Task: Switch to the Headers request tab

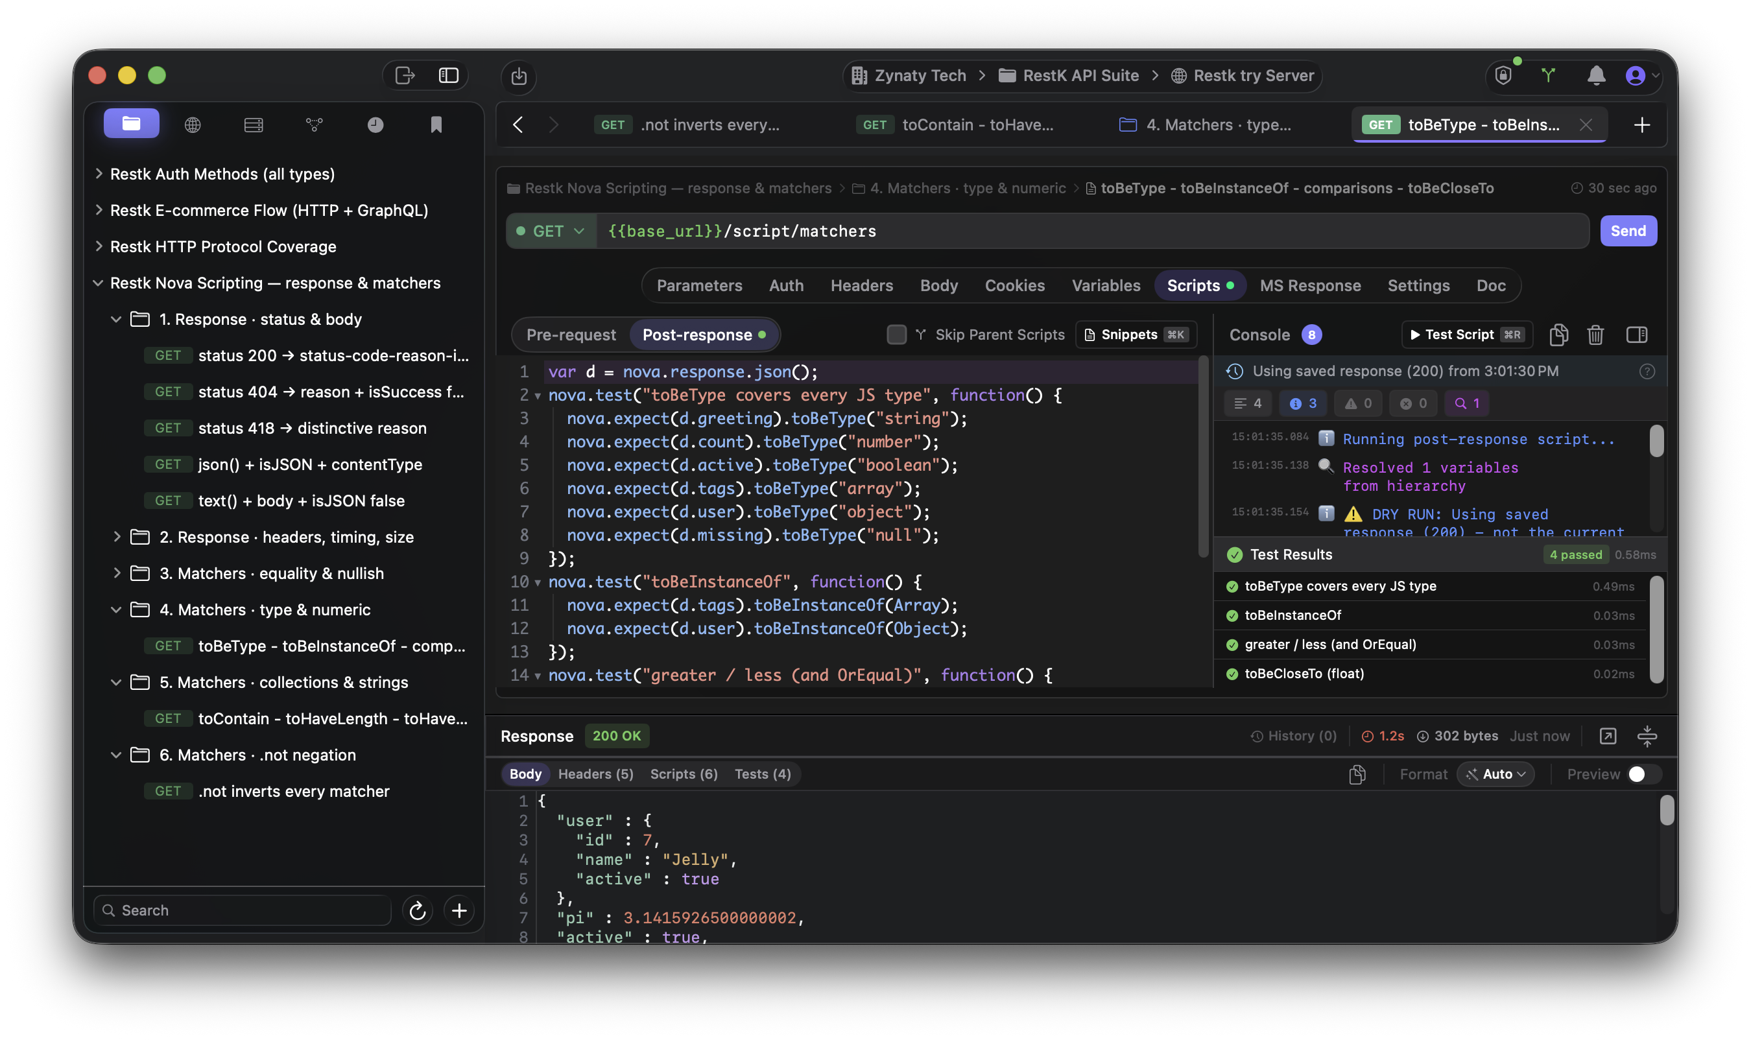Action: click(861, 285)
